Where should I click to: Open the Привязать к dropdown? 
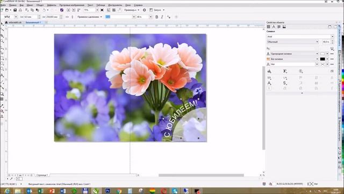(x=132, y=10)
